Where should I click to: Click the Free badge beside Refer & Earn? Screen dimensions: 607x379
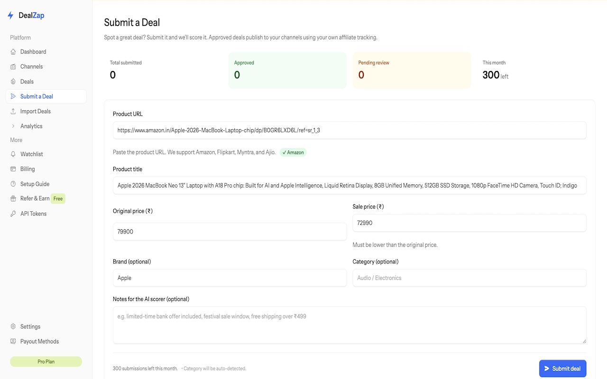[x=58, y=199]
